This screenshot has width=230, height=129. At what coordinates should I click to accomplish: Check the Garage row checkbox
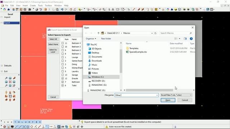click(x=63, y=75)
